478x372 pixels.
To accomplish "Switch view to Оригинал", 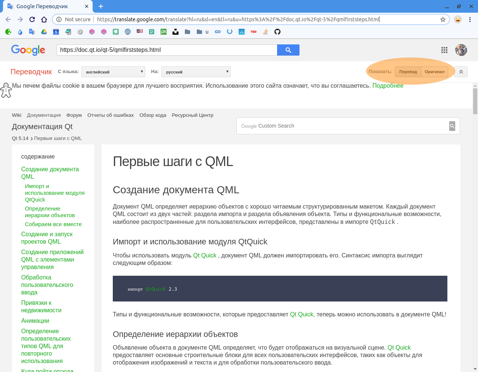I will coord(435,72).
